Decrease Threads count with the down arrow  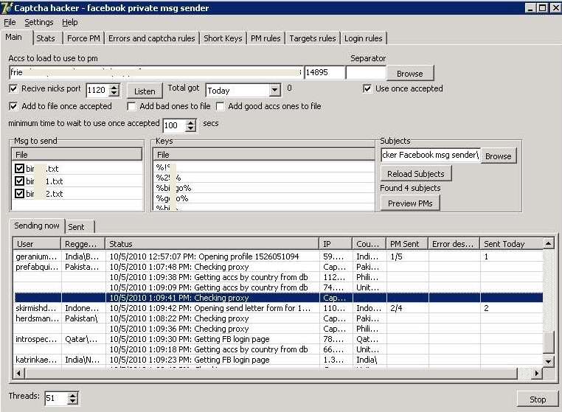coord(72,401)
